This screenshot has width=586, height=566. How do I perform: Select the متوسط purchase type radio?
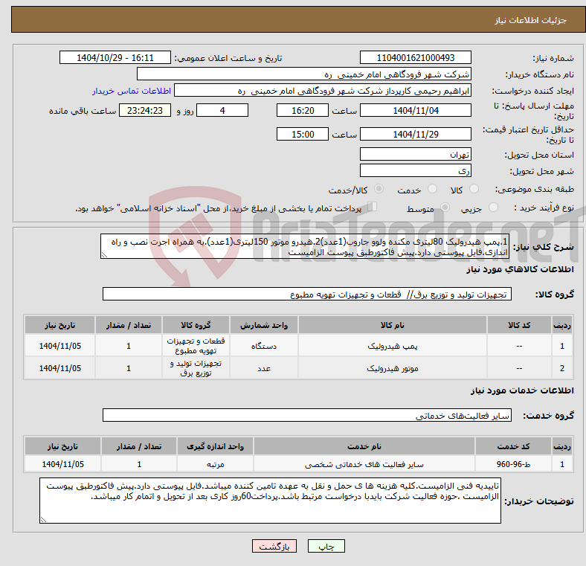445,208
